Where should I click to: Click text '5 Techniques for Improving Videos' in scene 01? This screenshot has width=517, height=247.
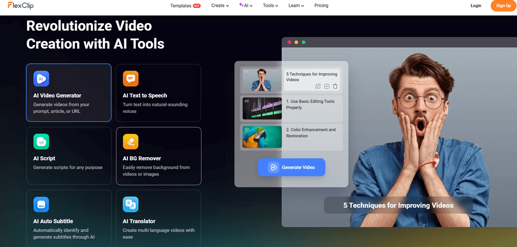pyautogui.click(x=312, y=77)
